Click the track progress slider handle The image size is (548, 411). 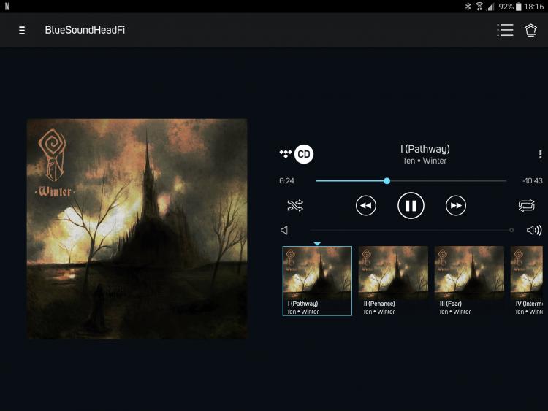(x=387, y=181)
